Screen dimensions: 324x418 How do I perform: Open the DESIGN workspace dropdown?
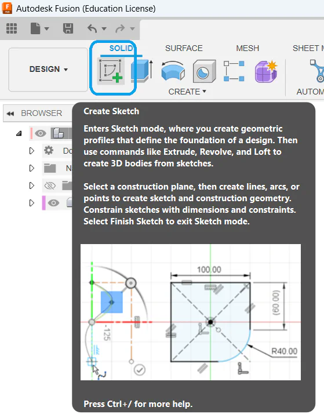point(48,70)
